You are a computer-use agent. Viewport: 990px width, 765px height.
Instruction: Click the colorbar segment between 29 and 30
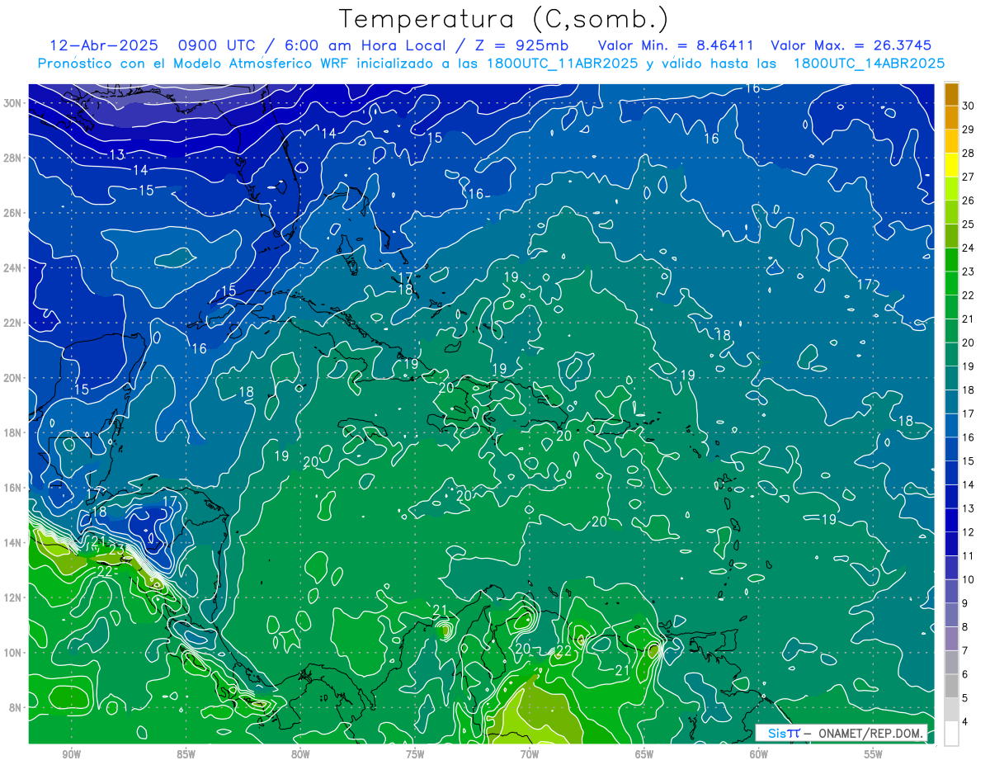tap(951, 118)
